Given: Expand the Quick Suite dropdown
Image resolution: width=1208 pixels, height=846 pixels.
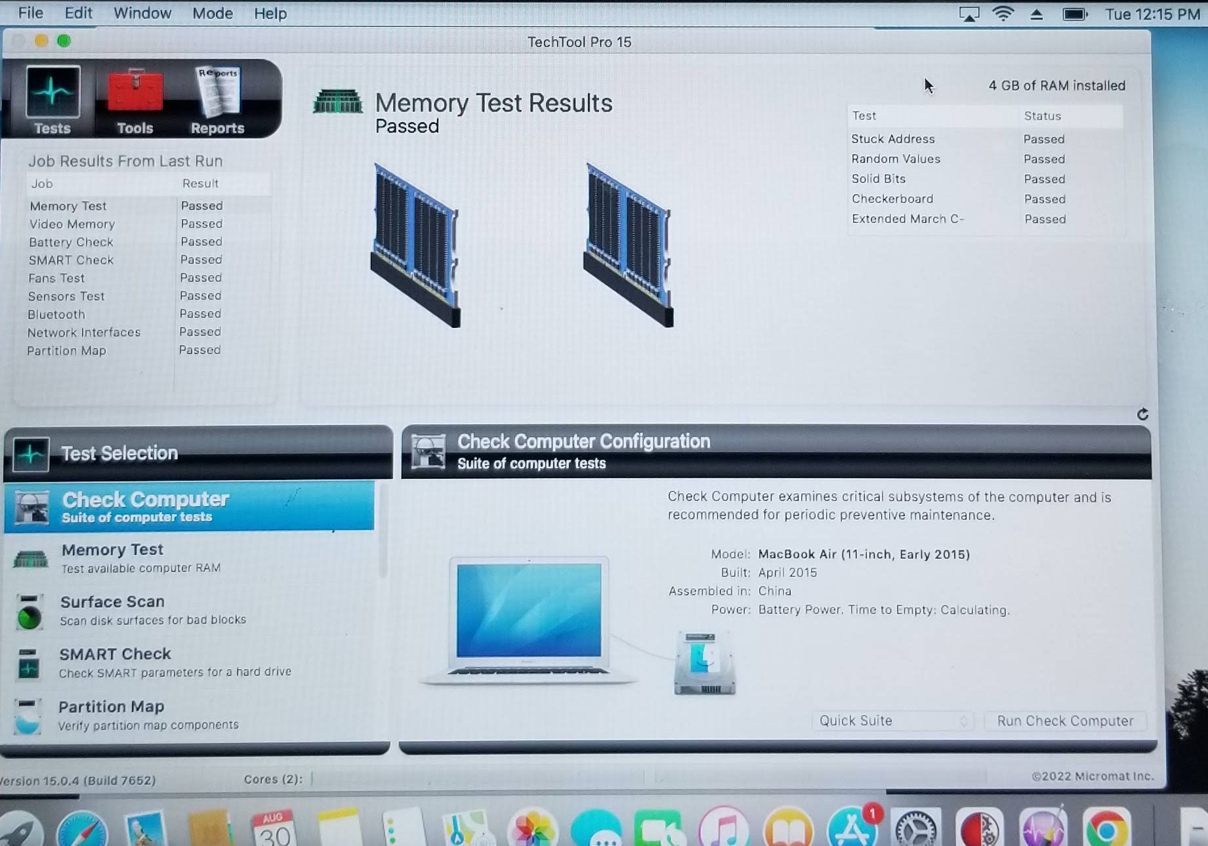Looking at the screenshot, I should [892, 721].
